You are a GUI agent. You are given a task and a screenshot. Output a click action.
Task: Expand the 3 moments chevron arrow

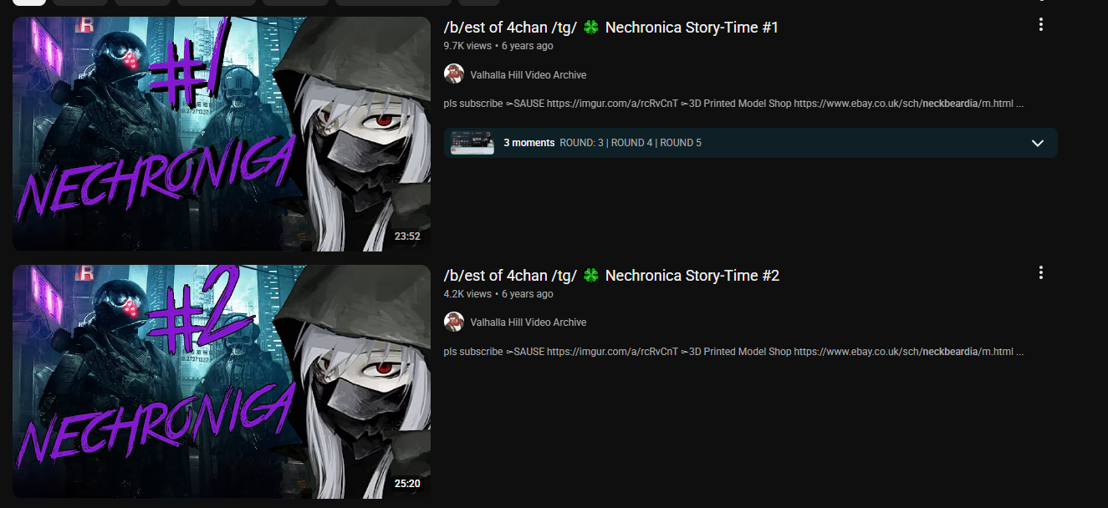[x=1038, y=143]
